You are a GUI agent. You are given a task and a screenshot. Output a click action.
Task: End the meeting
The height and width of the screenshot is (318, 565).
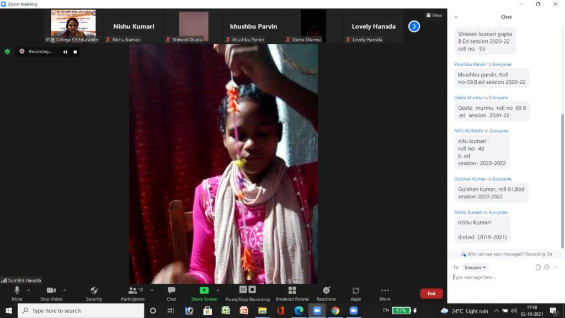431,294
